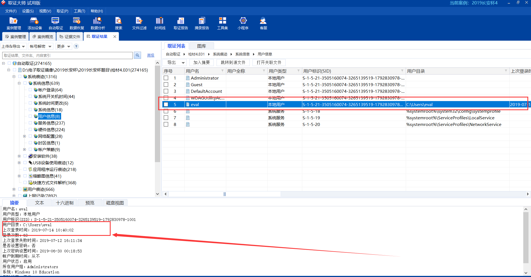Switch to the 十六进制 tab
The height and width of the screenshot is (277, 531).
pyautogui.click(x=65, y=203)
